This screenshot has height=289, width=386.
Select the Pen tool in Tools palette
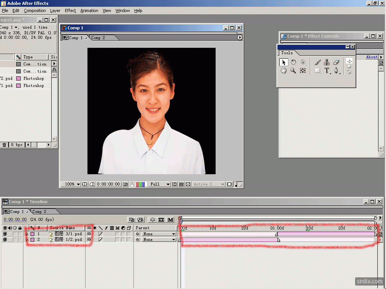pyautogui.click(x=336, y=70)
